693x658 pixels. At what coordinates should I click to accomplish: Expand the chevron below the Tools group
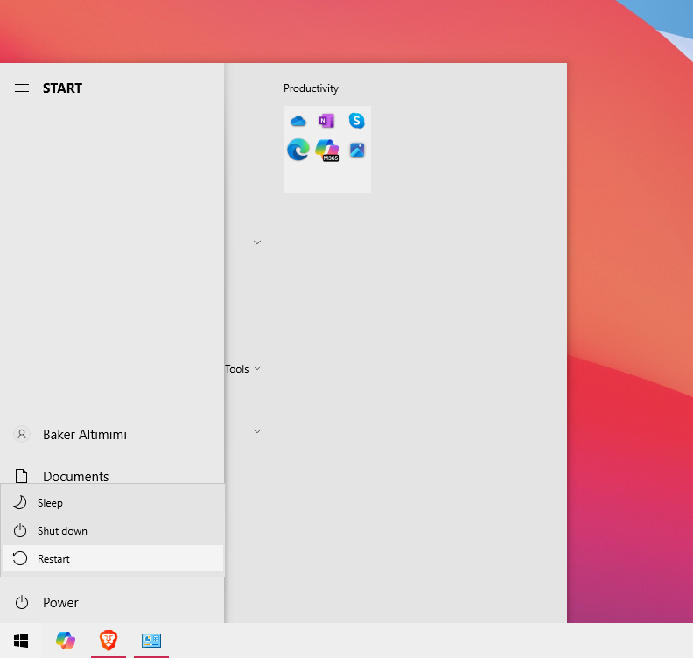257,431
